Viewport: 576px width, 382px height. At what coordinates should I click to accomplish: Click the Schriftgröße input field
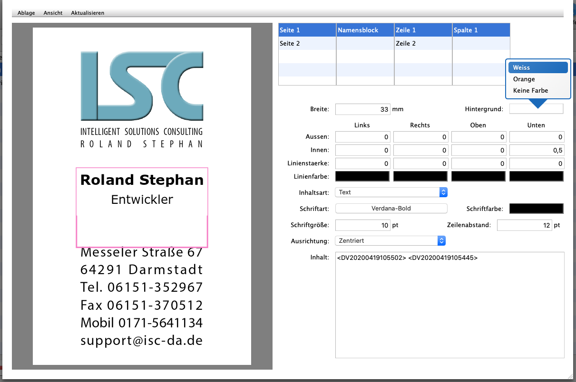[362, 225]
